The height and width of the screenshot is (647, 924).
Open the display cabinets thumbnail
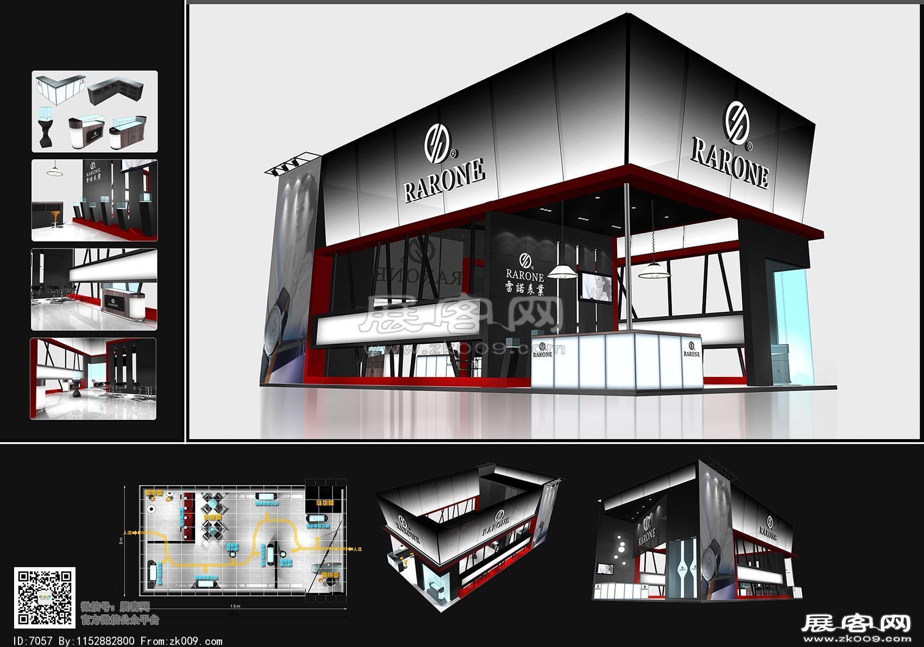pos(95,111)
